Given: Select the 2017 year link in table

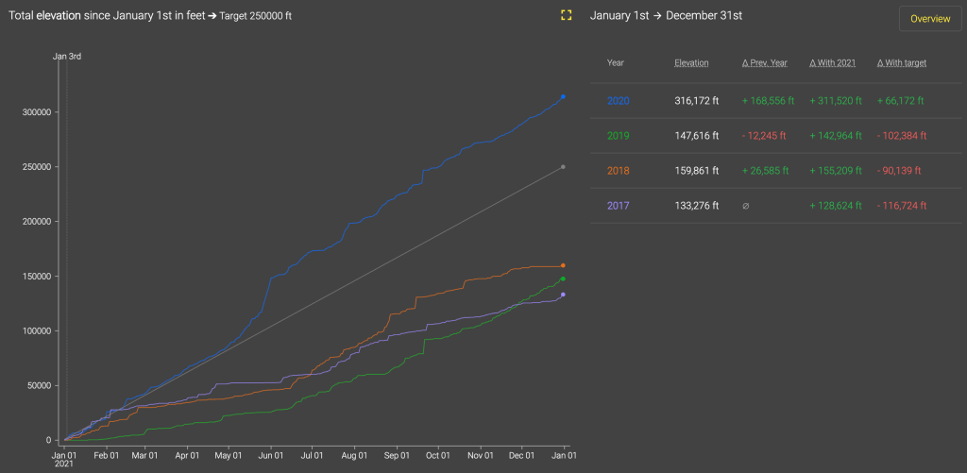Looking at the screenshot, I should pos(618,206).
